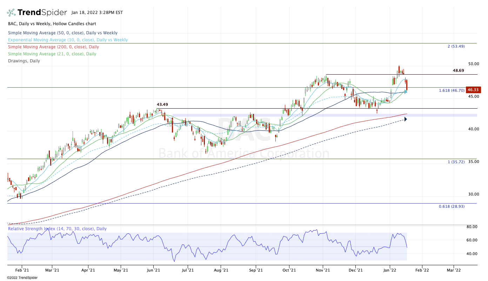Click the Mar '22 date axis label

pos(454,270)
